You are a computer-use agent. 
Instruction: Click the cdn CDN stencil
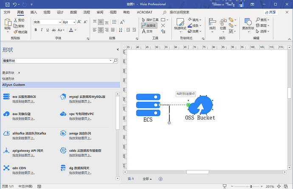(x=19, y=170)
